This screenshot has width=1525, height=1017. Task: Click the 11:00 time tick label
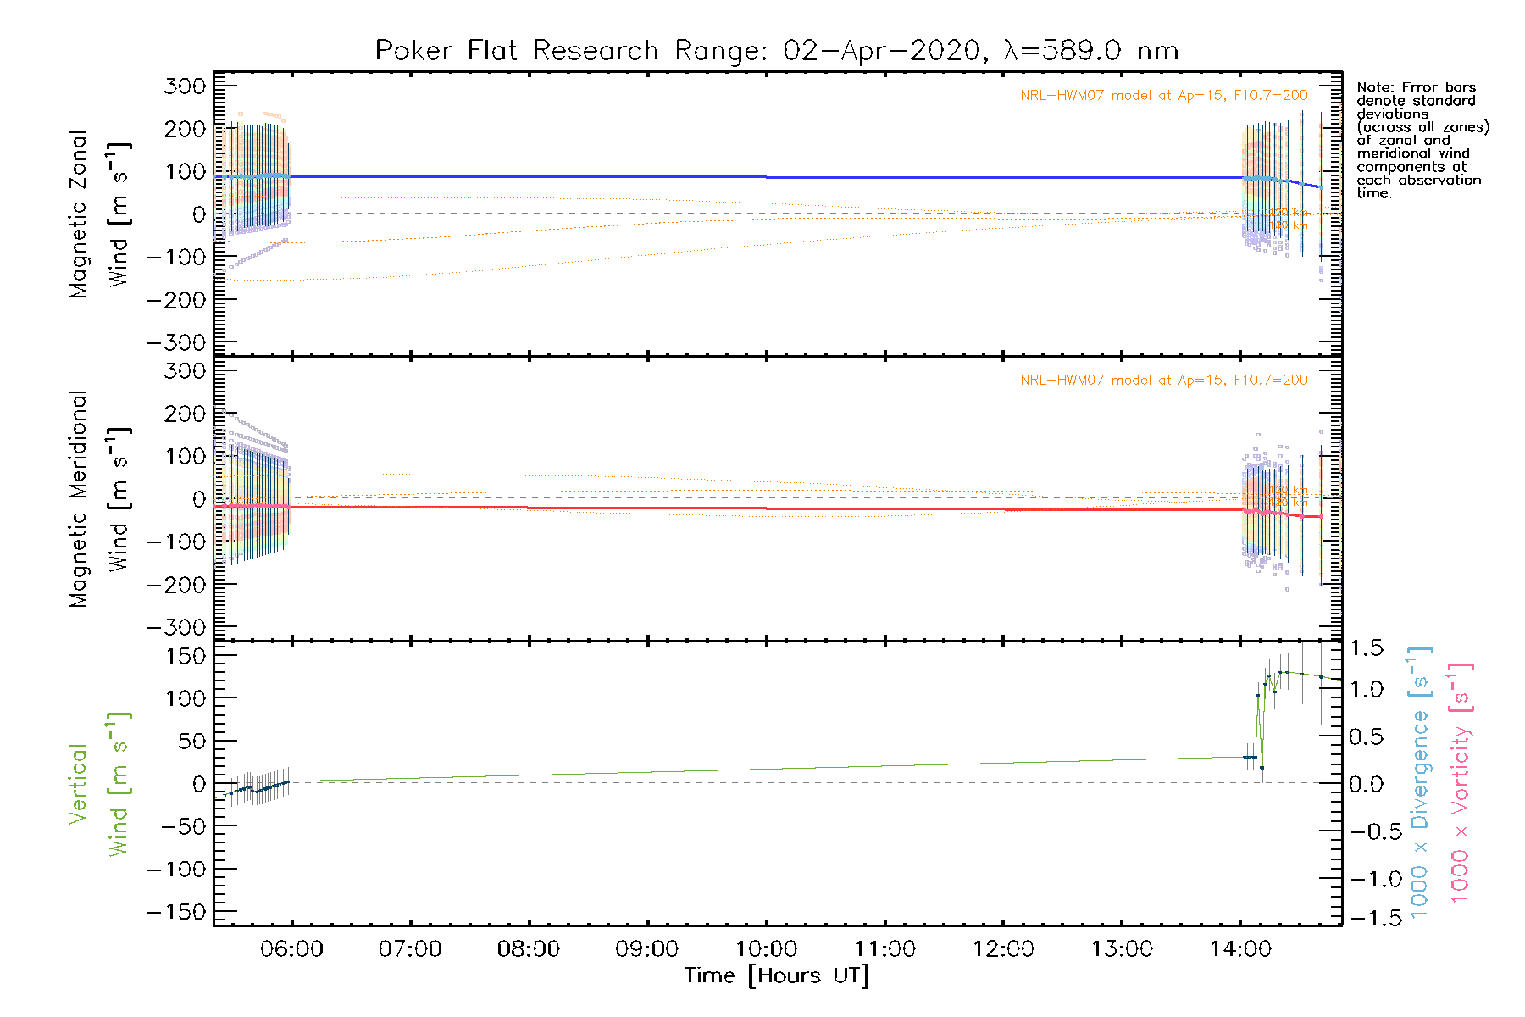(885, 949)
